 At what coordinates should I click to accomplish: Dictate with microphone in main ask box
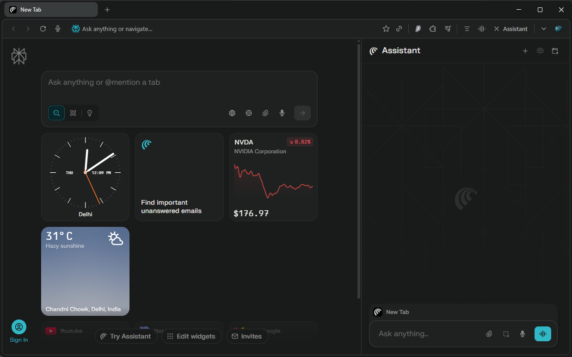(282, 113)
